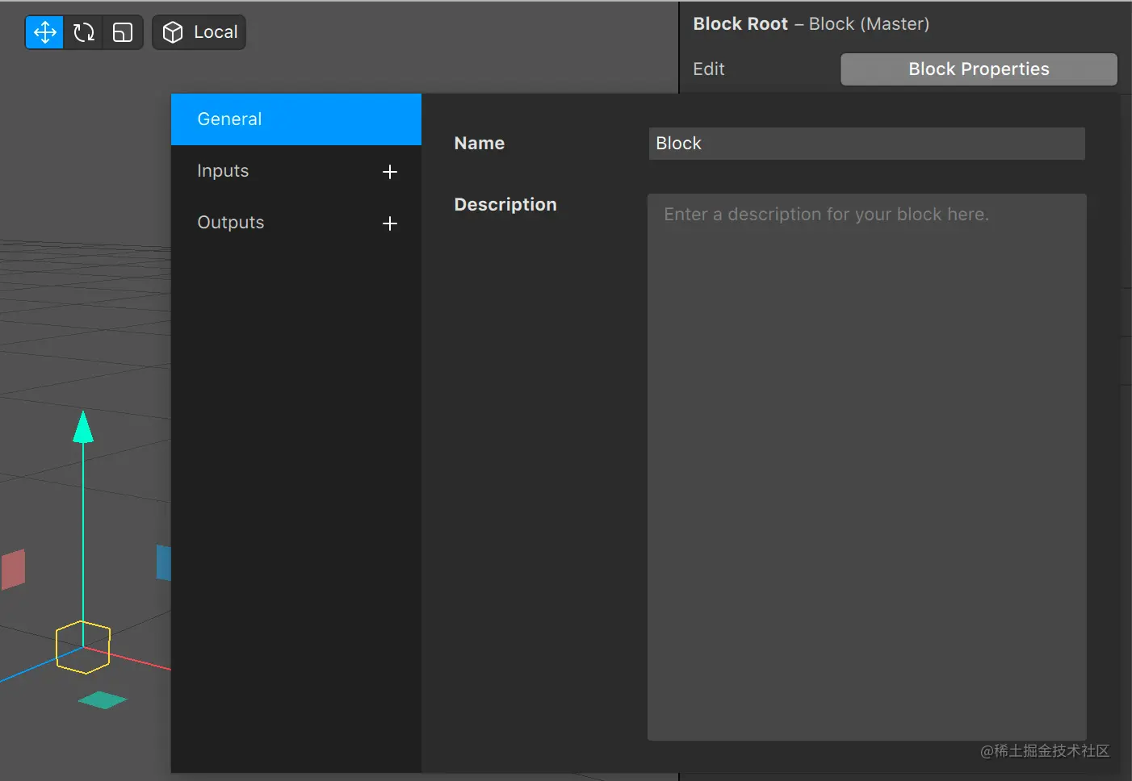Click the Block Properties button
Viewport: 1132px width, 781px height.
point(979,69)
